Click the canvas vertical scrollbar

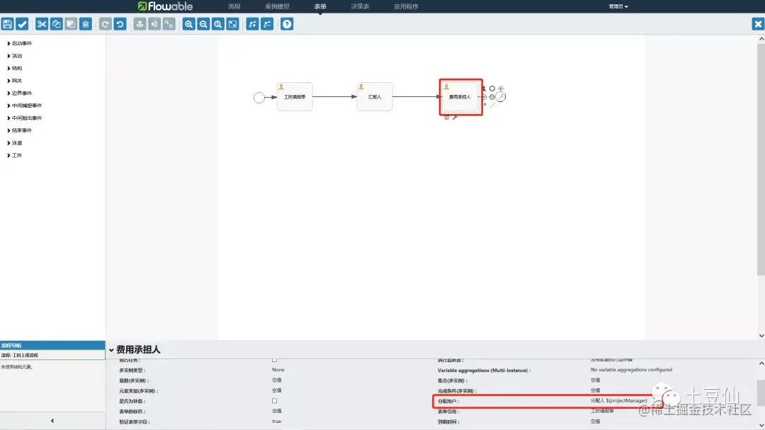761,159
